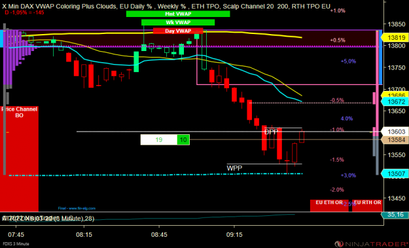Click the 13650 price axis label
The height and width of the screenshot is (248, 409).
(x=397, y=111)
